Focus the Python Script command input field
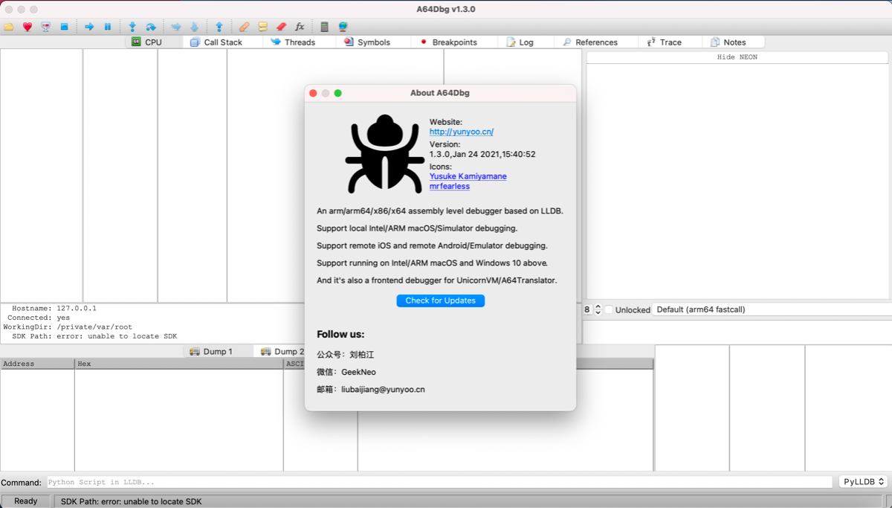Screen dimensions: 892x508 click(x=440, y=482)
